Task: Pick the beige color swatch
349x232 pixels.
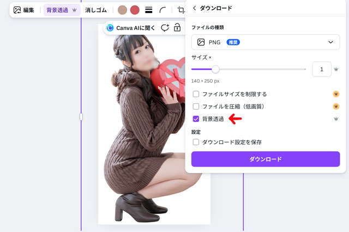Action: [x=123, y=10]
